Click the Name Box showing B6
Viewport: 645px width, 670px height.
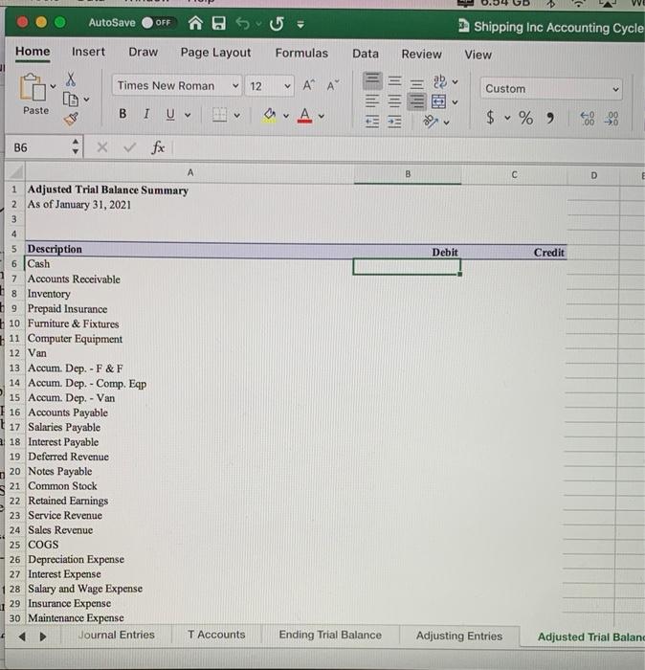click(x=38, y=147)
